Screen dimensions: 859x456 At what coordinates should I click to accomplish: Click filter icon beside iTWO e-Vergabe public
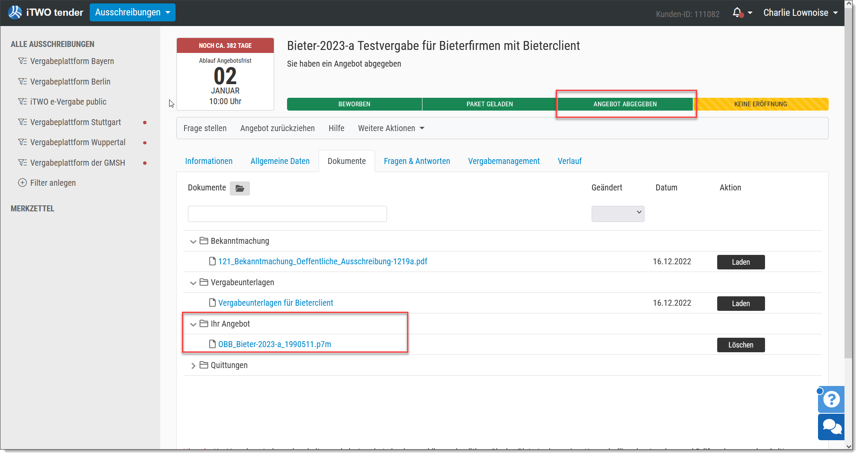[x=23, y=102]
